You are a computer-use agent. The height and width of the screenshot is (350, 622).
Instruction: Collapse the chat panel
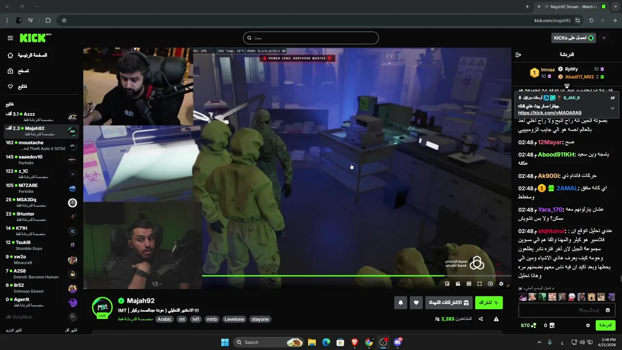tap(518, 54)
